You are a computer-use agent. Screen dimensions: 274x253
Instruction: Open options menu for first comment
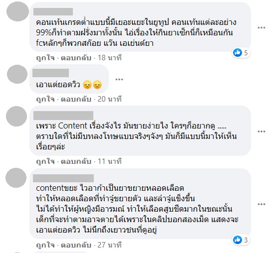(261, 27)
